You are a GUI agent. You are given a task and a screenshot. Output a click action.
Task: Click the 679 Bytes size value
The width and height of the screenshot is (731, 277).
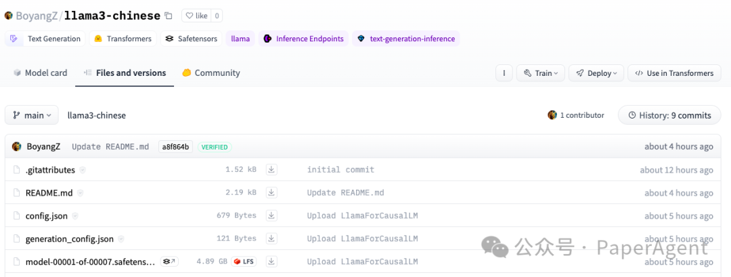236,216
